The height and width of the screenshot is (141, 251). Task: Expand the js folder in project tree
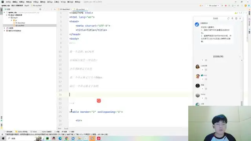(11, 20)
